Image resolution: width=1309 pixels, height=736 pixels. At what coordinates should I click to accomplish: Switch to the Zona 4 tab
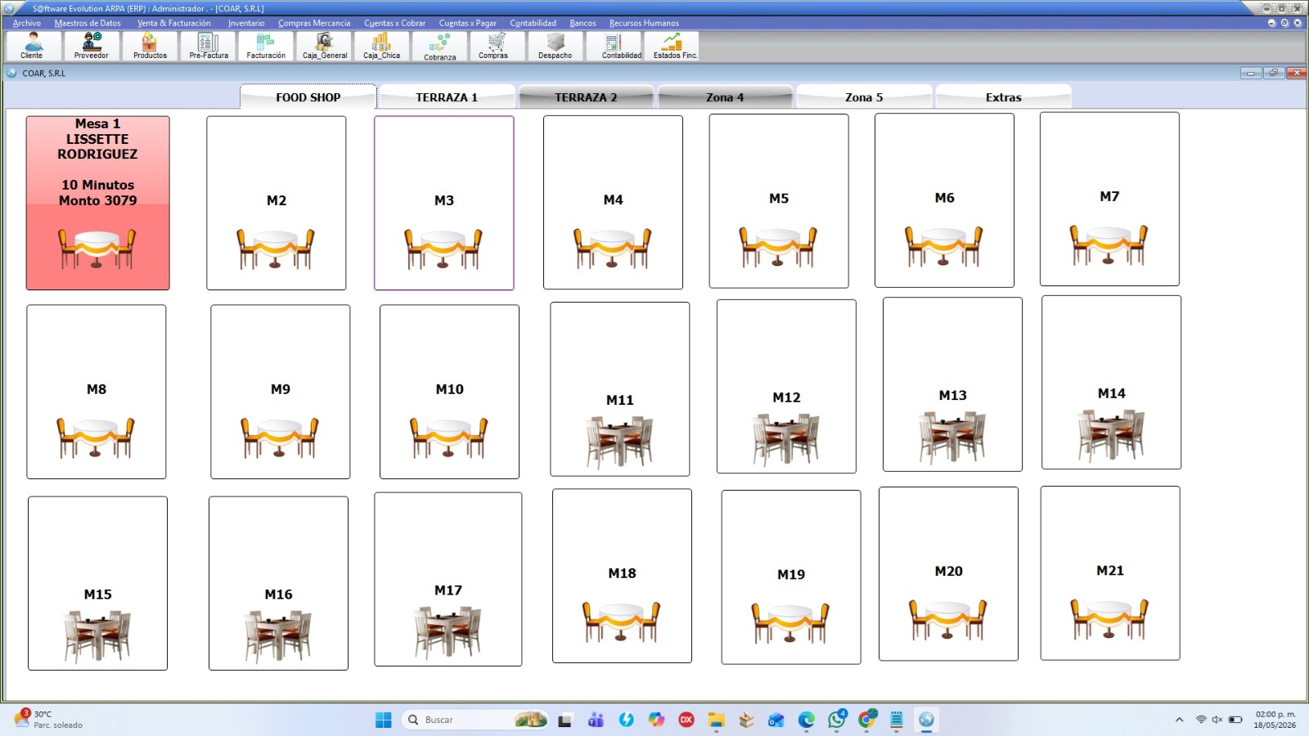725,96
